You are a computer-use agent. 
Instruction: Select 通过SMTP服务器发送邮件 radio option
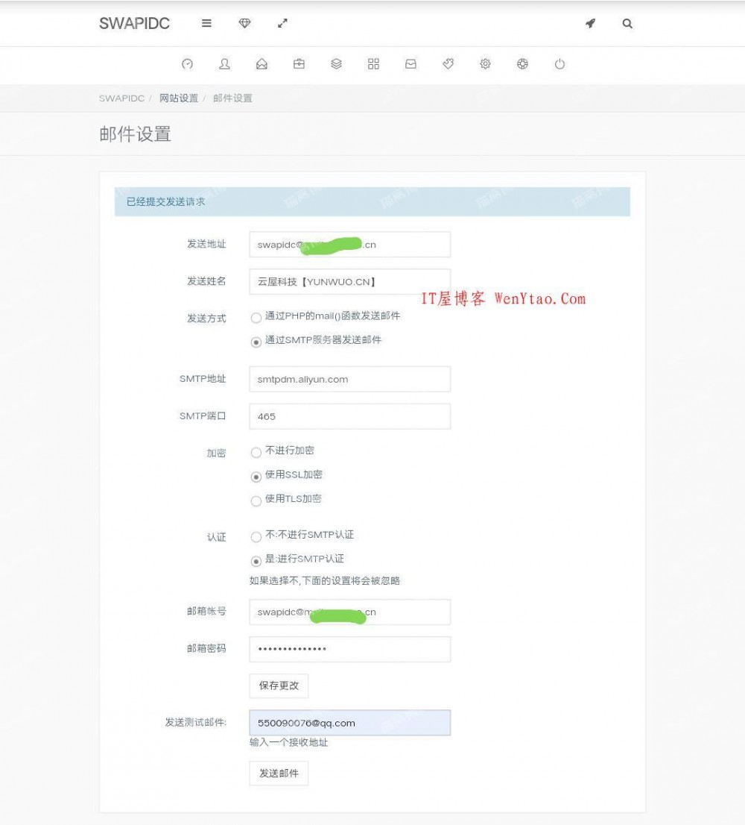[256, 340]
